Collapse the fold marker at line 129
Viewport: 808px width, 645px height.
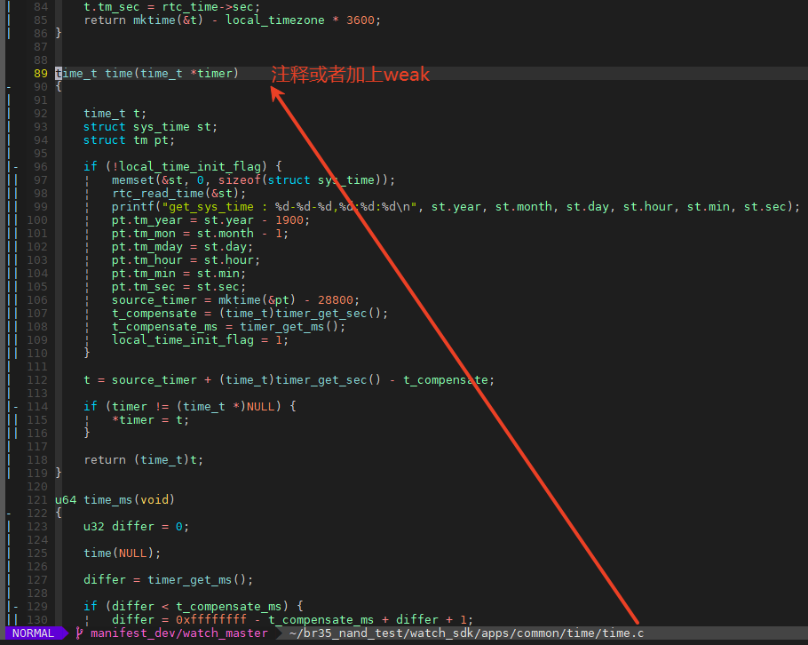point(16,607)
